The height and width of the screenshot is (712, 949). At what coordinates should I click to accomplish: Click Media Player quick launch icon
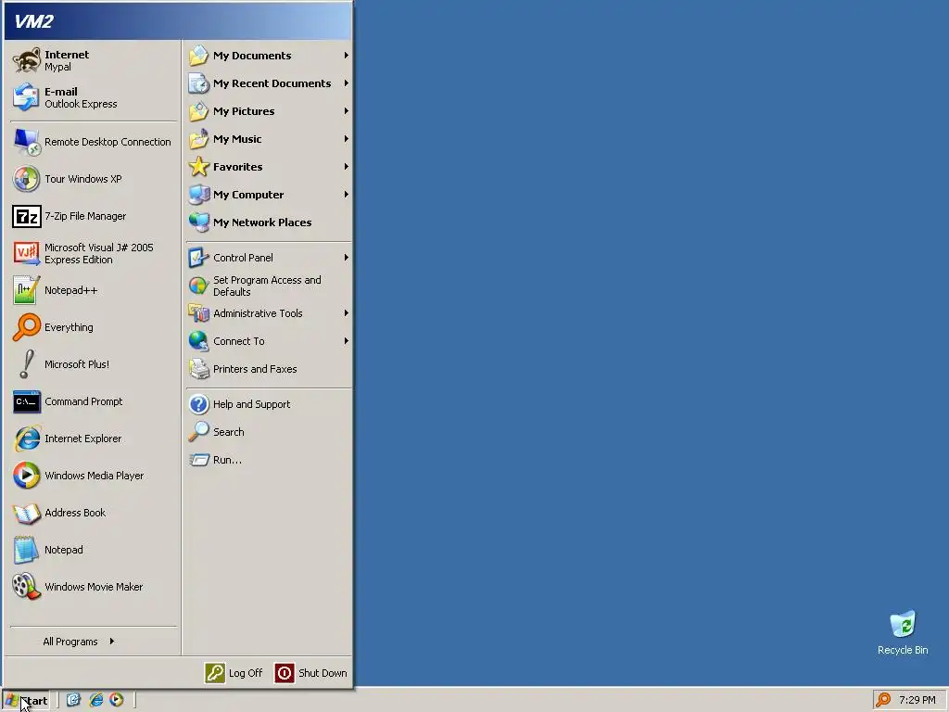pyautogui.click(x=116, y=700)
